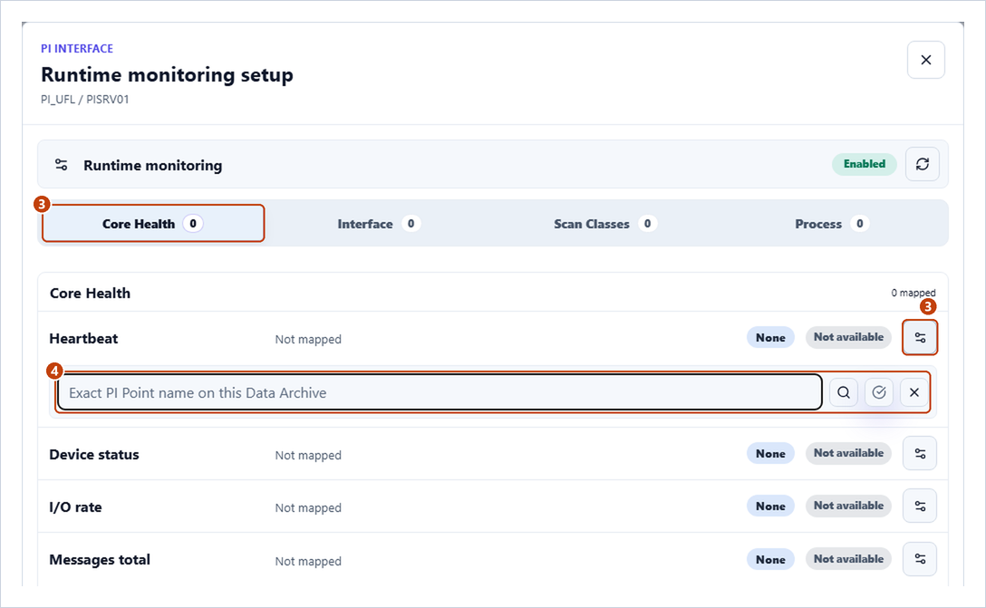The image size is (986, 608).
Task: Click Not mapped text in Heartbeat row
Action: pyautogui.click(x=308, y=340)
